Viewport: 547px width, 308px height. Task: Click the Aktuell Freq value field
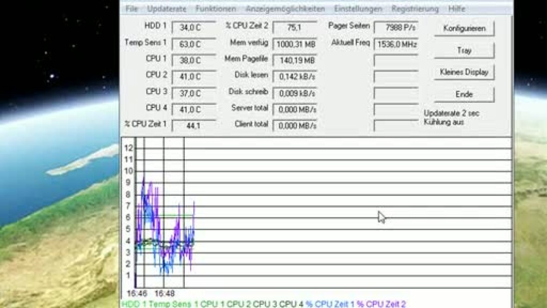click(395, 44)
